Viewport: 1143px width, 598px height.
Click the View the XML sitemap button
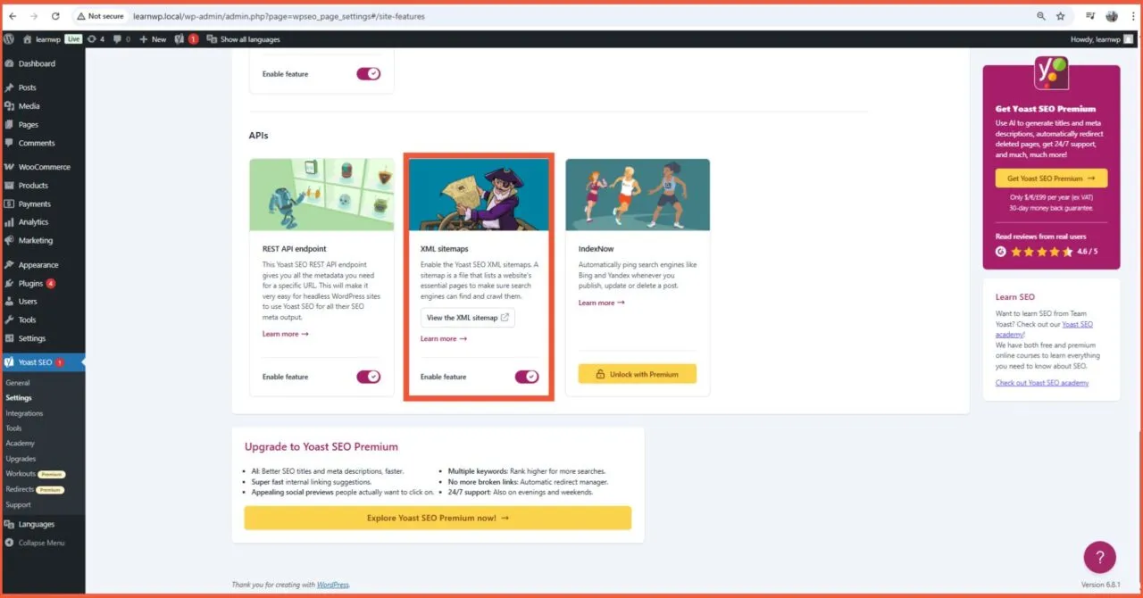pos(467,317)
